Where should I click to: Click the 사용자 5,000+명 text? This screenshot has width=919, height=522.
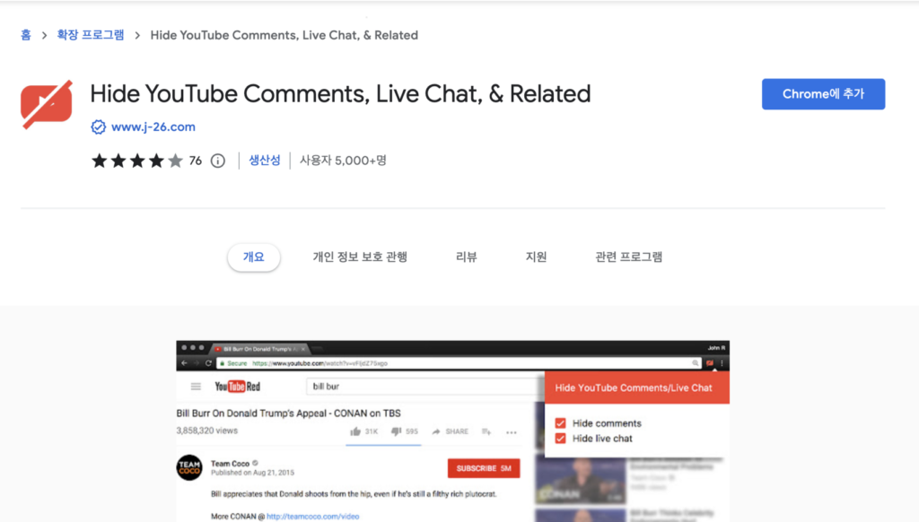343,161
